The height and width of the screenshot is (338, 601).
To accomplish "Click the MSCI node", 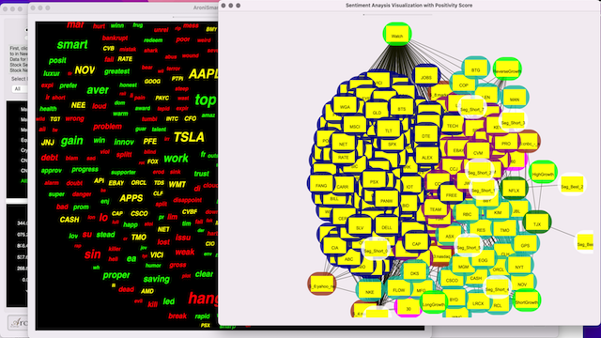I will pyautogui.click(x=355, y=126).
